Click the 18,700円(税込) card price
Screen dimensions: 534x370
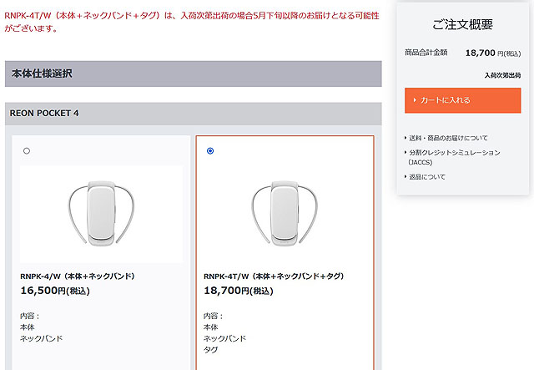pos(239,291)
